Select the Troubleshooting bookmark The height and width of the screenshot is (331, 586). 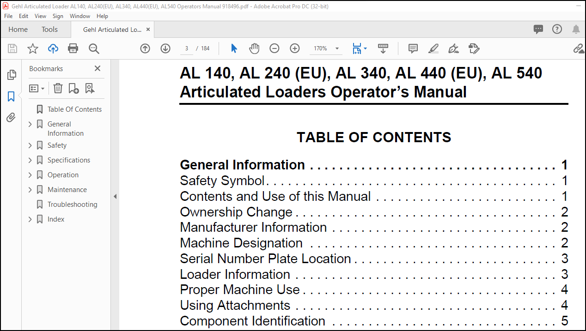click(x=73, y=205)
